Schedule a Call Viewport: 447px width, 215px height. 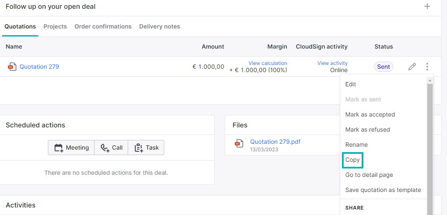pos(111,148)
